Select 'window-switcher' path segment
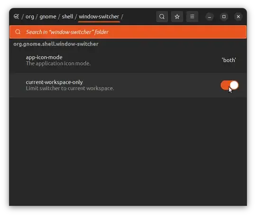The height and width of the screenshot is (216, 256). [99, 17]
